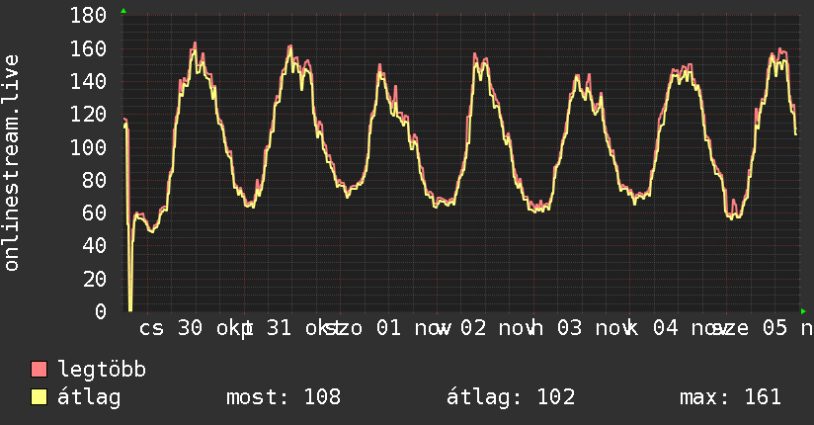Click the 'max: 161' maximum statistic
This screenshot has width=814, height=425.
[730, 397]
